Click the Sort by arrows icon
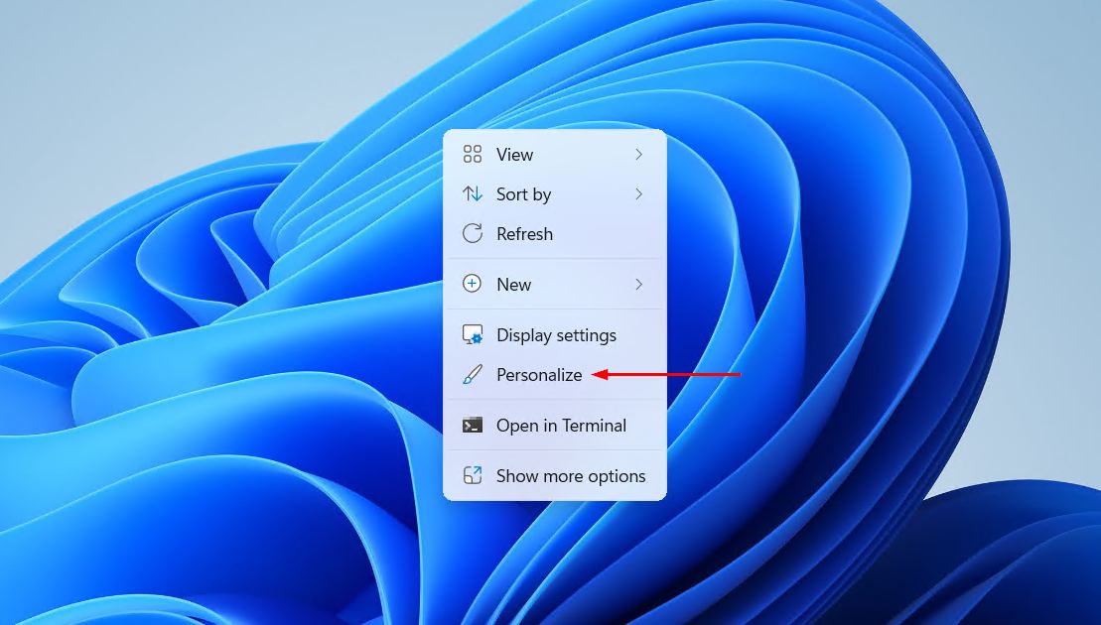This screenshot has height=625, width=1101. coord(473,193)
